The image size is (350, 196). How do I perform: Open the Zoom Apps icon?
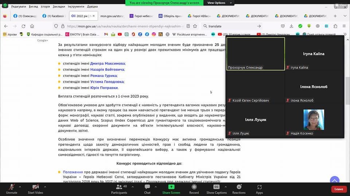(259, 187)
